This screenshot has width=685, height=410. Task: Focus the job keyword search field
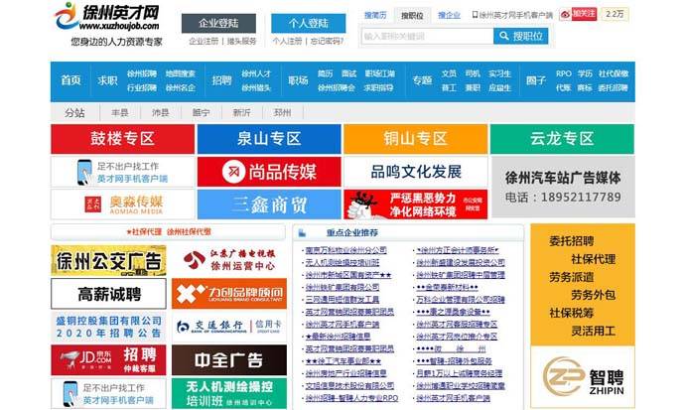[427, 37]
